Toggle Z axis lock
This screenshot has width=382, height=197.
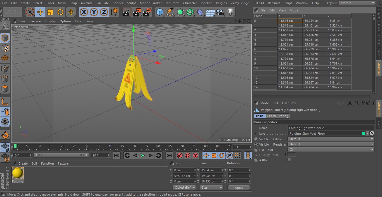pyautogui.click(x=104, y=12)
